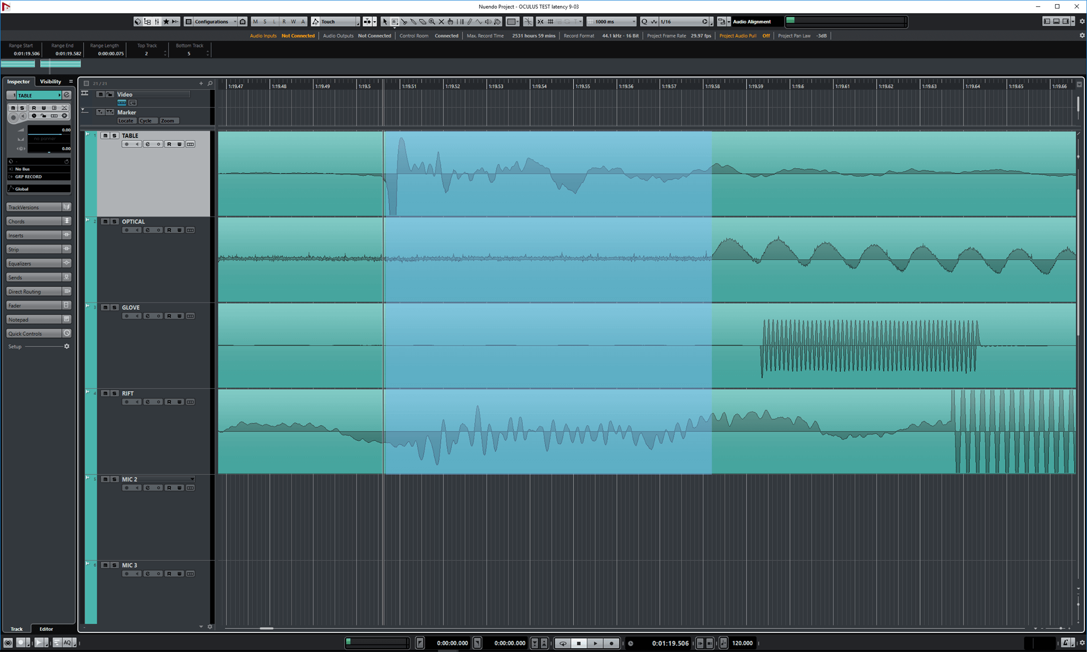Click the Play transport button

pyautogui.click(x=595, y=643)
